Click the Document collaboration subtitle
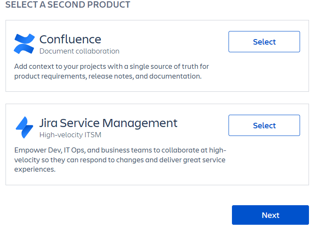This screenshot has height=229, width=326. click(x=79, y=51)
